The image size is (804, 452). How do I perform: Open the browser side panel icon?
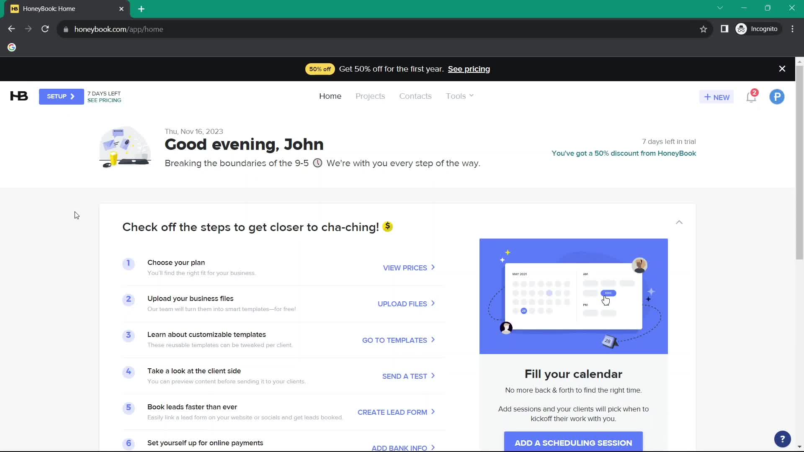(724, 29)
